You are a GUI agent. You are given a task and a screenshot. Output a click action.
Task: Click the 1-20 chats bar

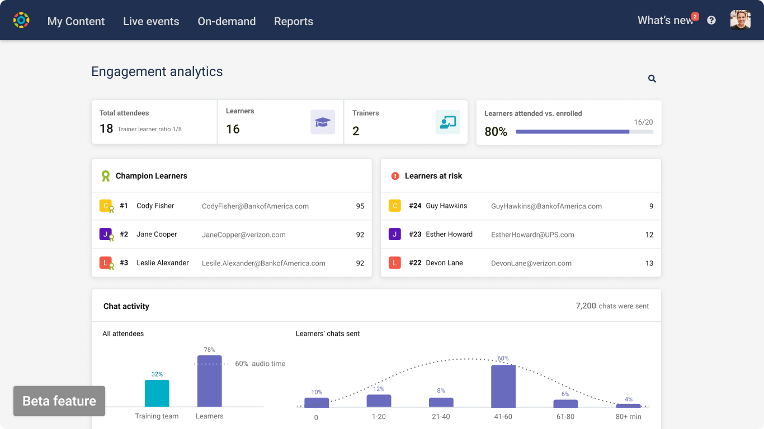379,401
